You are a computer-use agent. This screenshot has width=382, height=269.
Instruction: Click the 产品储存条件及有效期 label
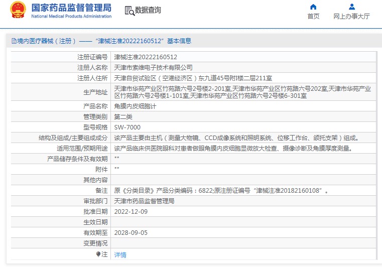[x=77, y=159]
